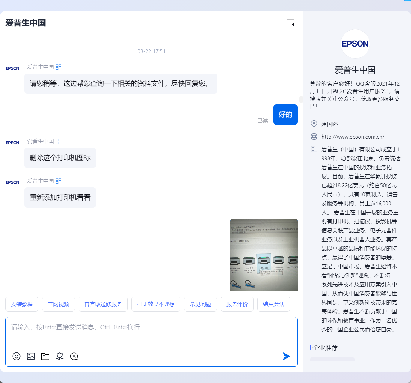Click EPSON avatar beside 请您稍等 message
Screen dimensions: 411x383
pyautogui.click(x=12, y=68)
